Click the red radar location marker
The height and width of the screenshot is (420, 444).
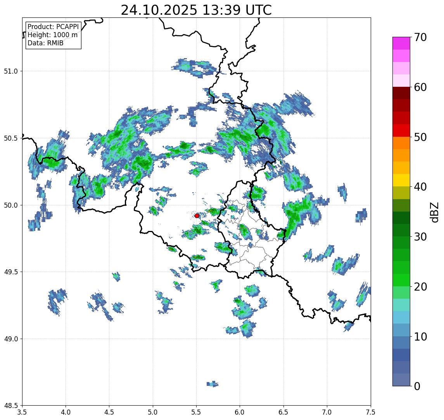[197, 216]
